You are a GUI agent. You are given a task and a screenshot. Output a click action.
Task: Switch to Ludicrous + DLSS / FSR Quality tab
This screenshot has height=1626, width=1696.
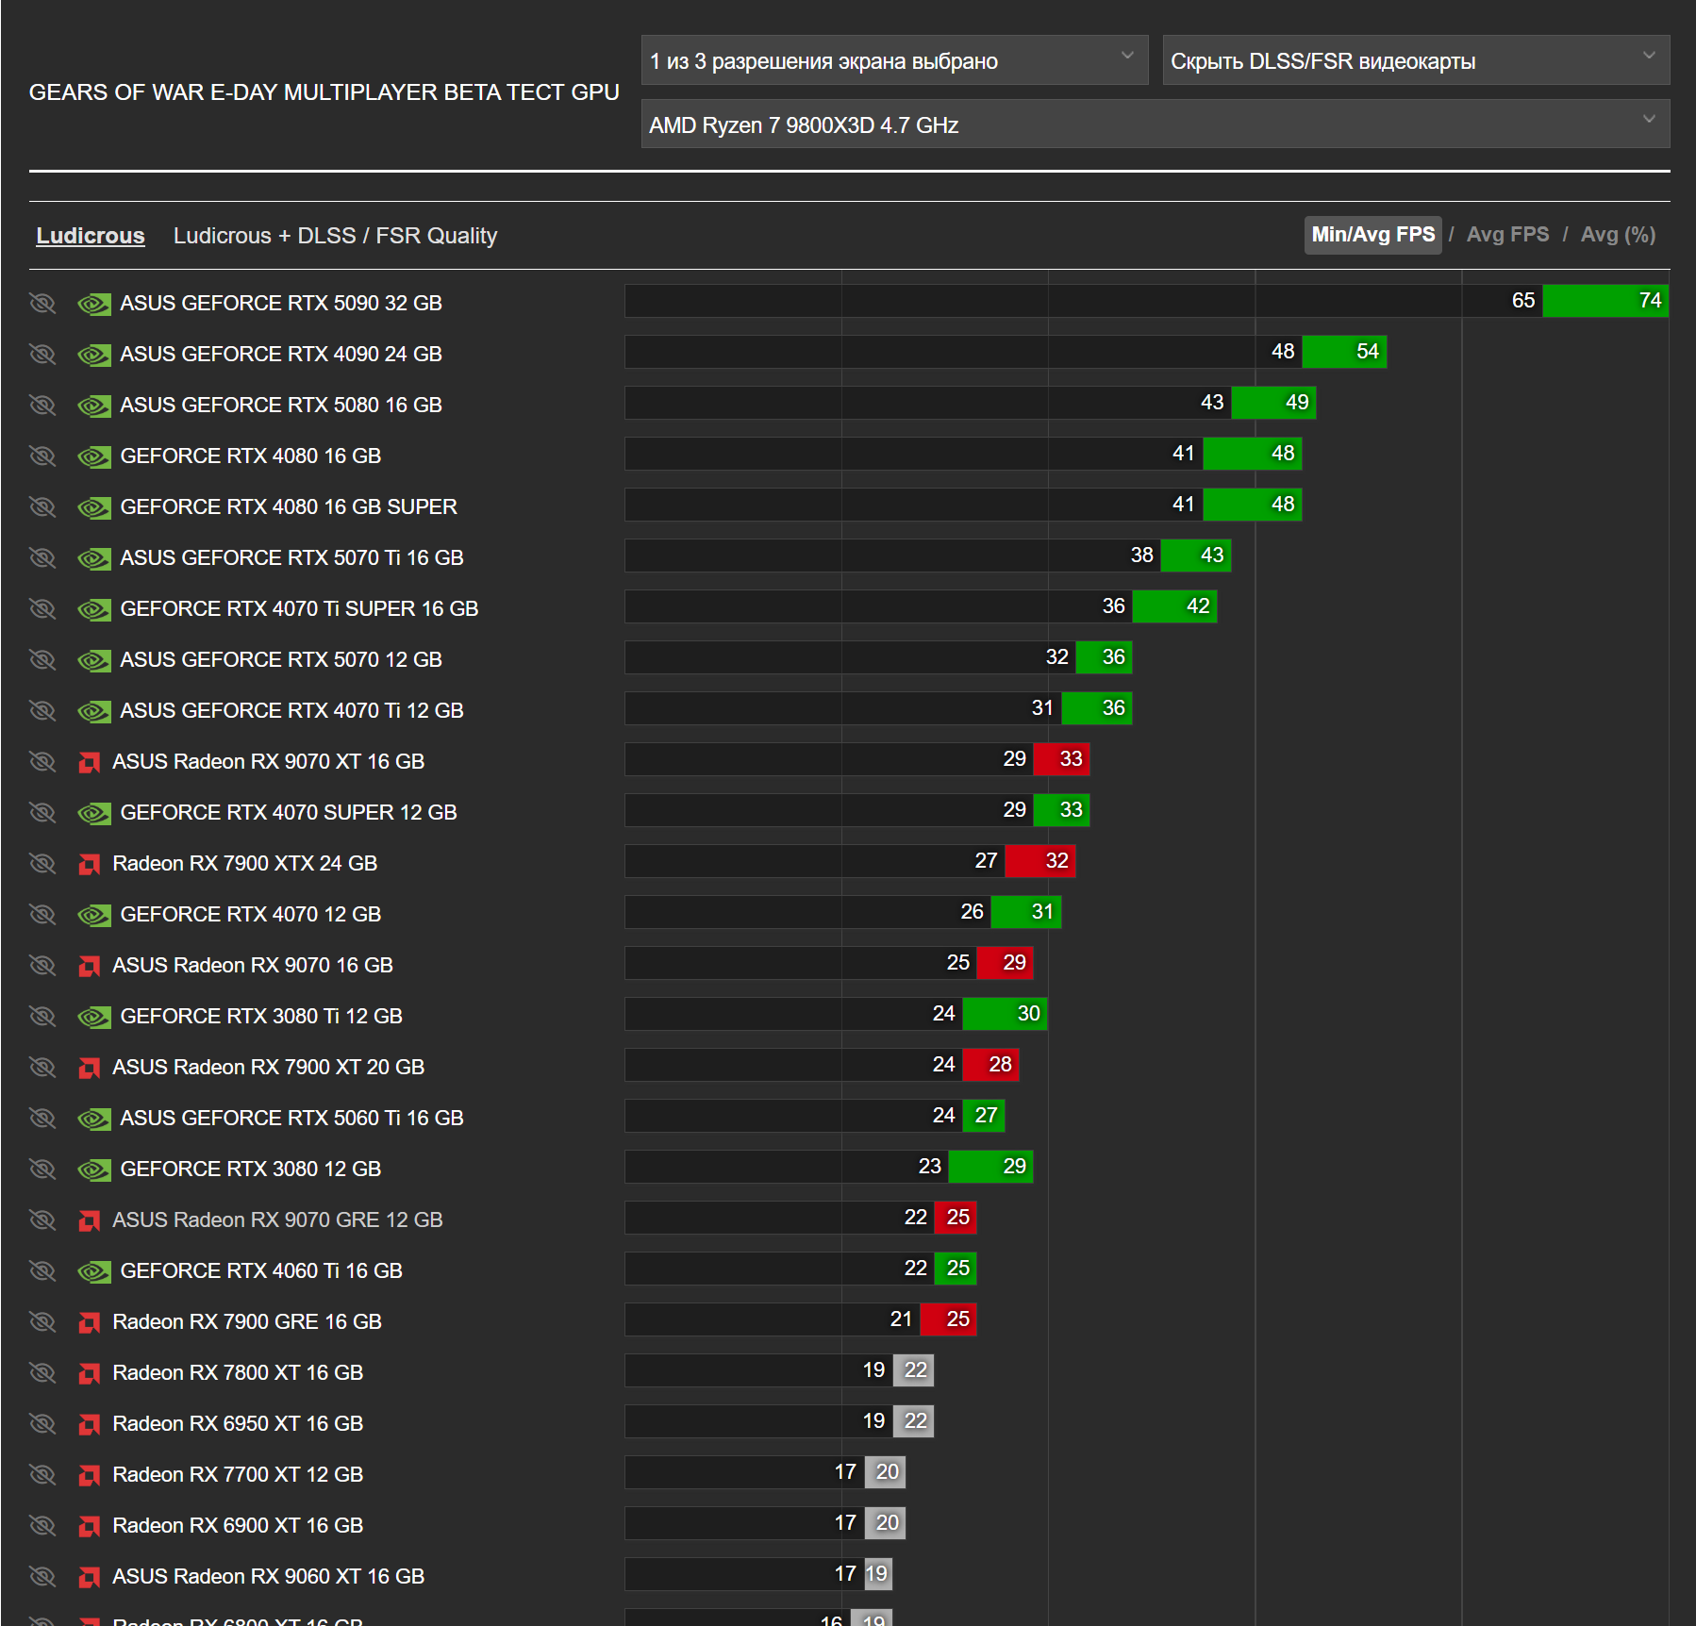335,236
